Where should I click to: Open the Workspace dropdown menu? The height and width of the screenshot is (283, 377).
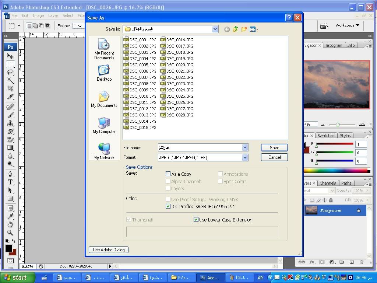[x=347, y=25]
